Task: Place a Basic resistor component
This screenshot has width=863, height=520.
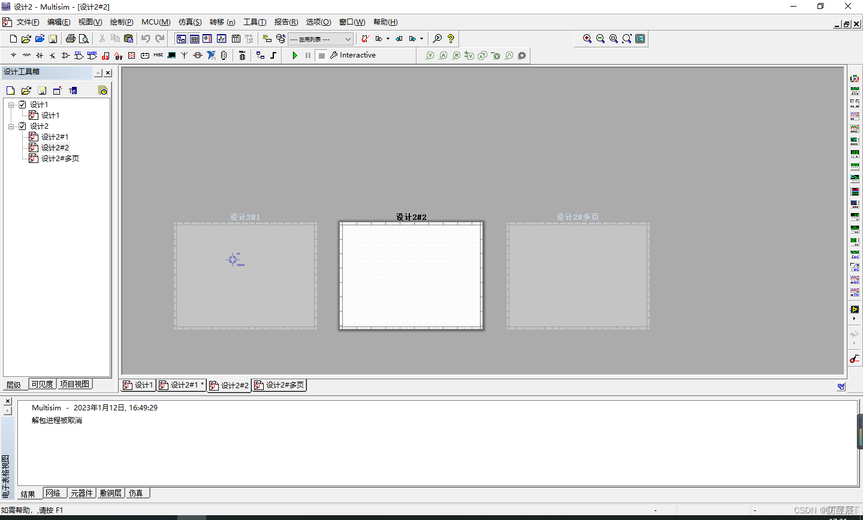Action: tap(26, 55)
